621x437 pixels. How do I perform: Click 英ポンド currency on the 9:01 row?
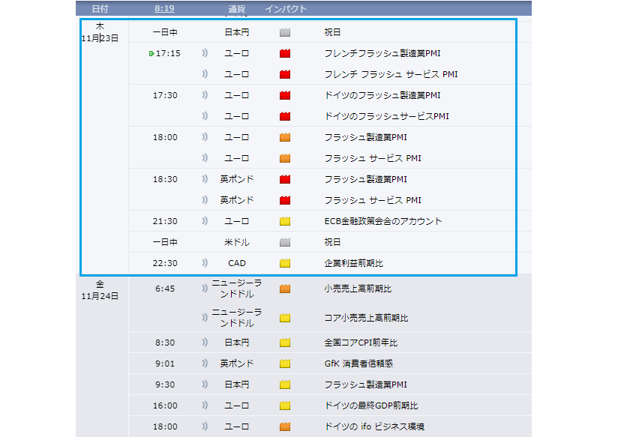pos(237,364)
